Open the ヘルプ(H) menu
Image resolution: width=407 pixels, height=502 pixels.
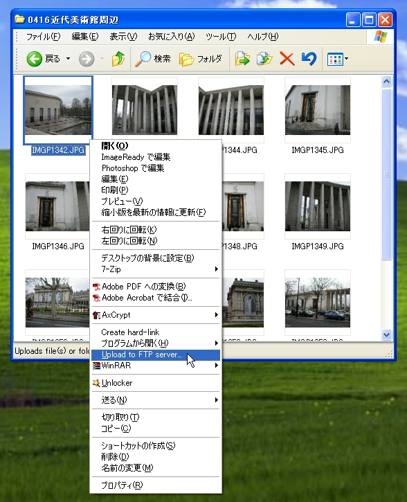click(x=263, y=37)
